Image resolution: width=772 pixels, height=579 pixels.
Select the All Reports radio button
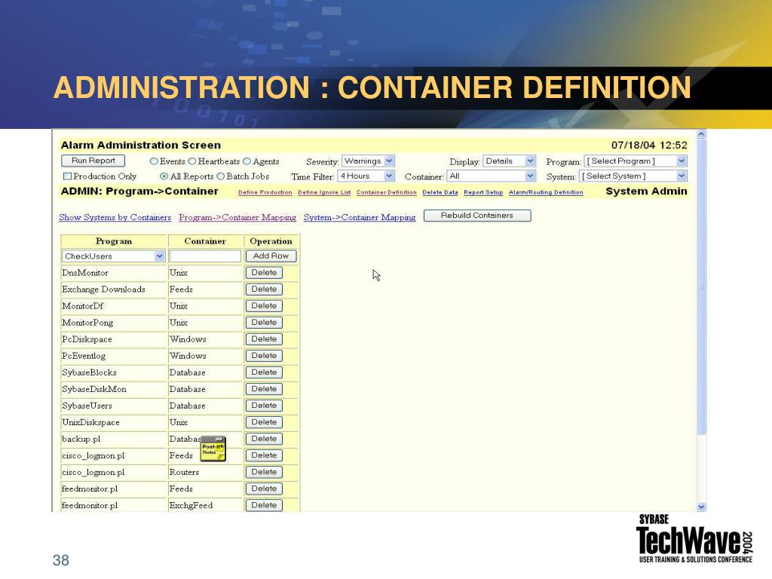coord(164,176)
